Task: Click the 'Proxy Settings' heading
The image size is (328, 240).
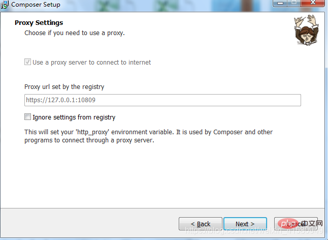Action: 39,22
